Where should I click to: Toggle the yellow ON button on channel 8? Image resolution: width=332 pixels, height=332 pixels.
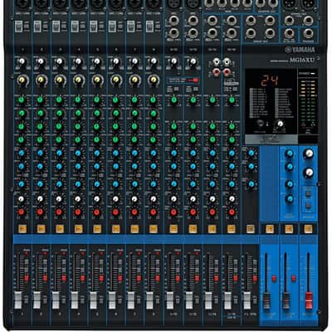(x=153, y=228)
